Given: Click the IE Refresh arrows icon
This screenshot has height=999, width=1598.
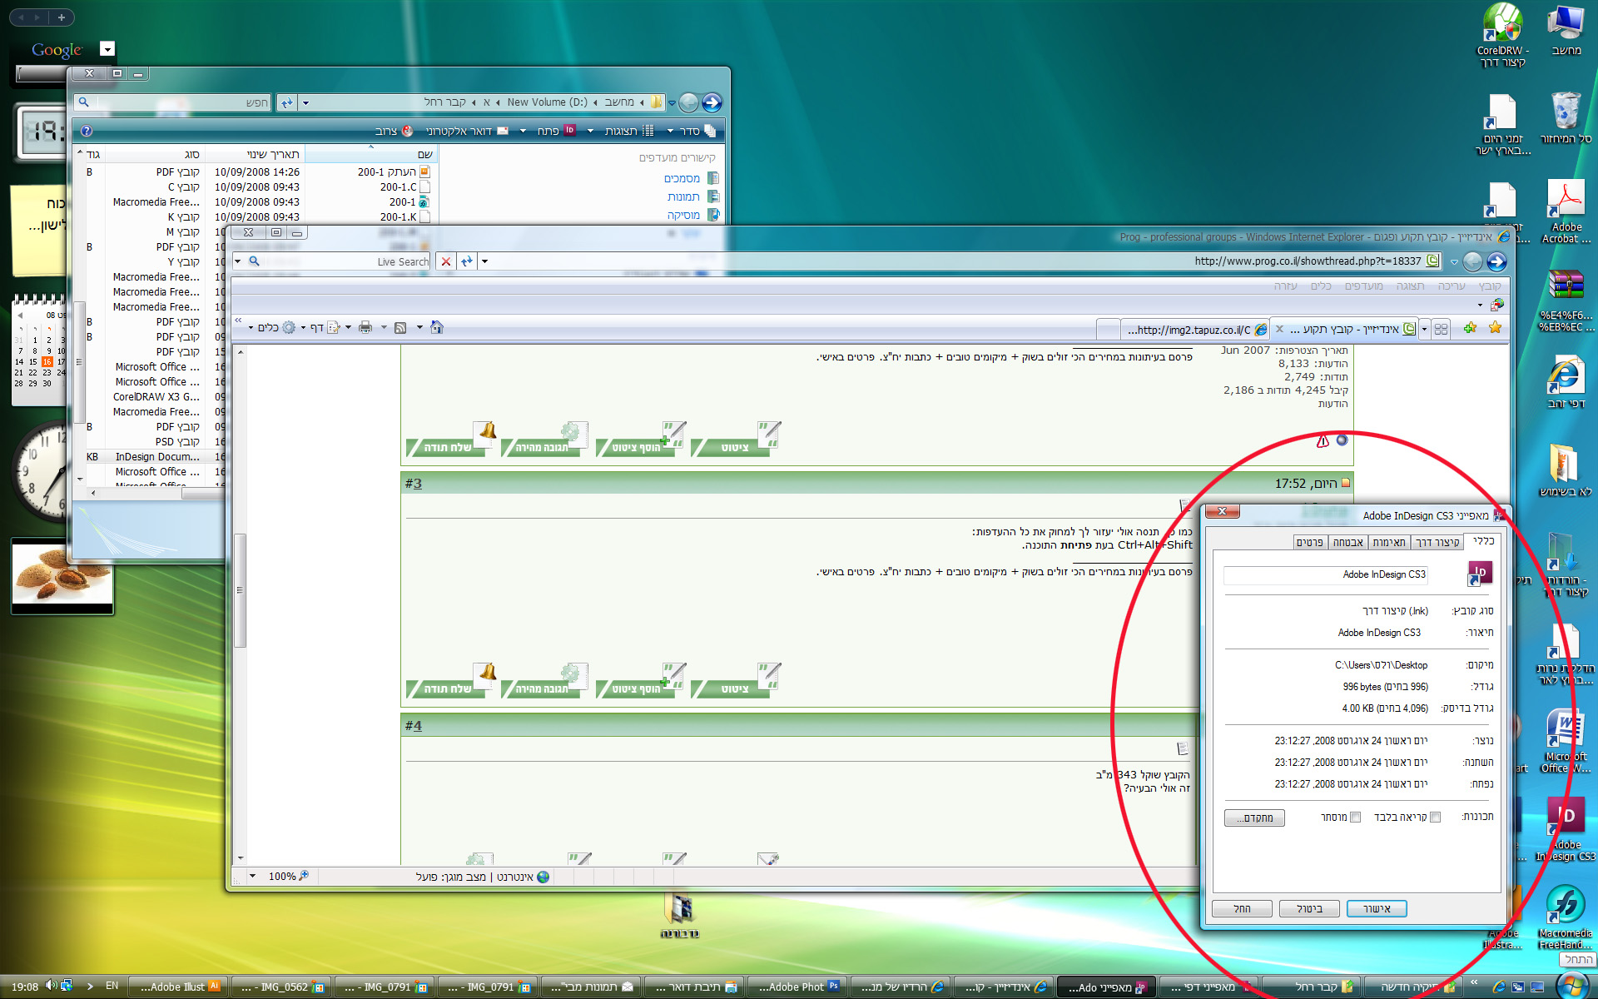Looking at the screenshot, I should [467, 261].
